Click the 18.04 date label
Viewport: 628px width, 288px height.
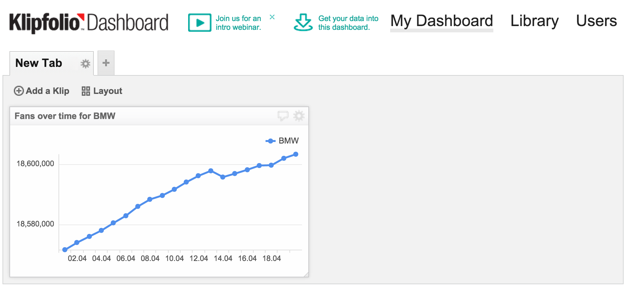click(x=272, y=258)
